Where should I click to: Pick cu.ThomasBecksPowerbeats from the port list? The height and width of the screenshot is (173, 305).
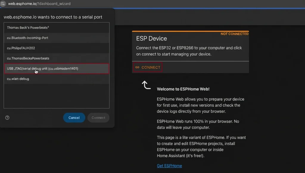click(x=56, y=58)
